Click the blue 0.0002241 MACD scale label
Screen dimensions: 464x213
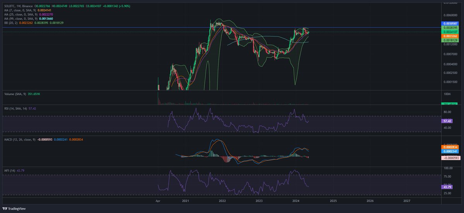pos(450,152)
